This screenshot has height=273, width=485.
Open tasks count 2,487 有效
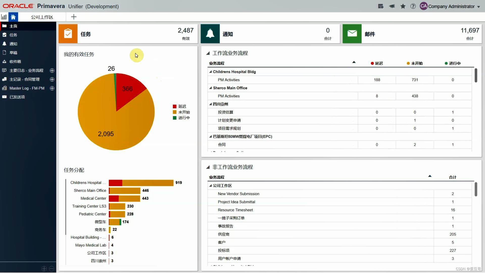186,34
